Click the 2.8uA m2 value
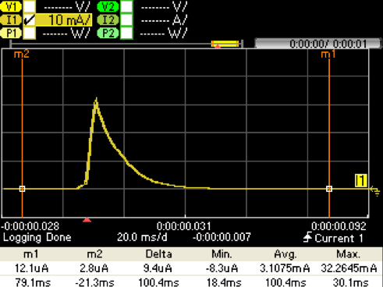 (x=94, y=268)
